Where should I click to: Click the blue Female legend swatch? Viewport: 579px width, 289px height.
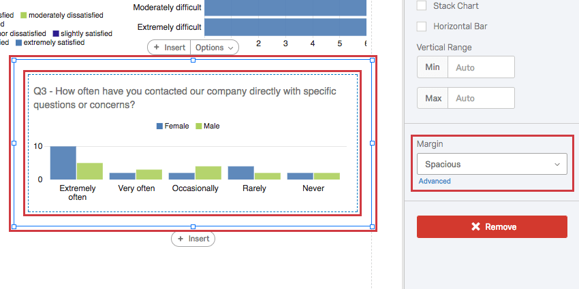[x=160, y=126]
